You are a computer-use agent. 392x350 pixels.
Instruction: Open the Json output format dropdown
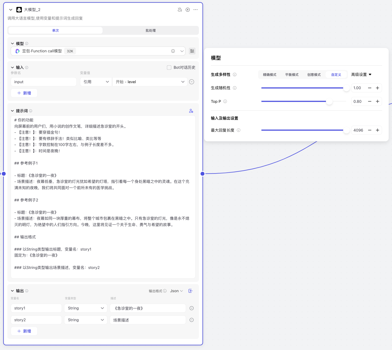tap(177, 291)
